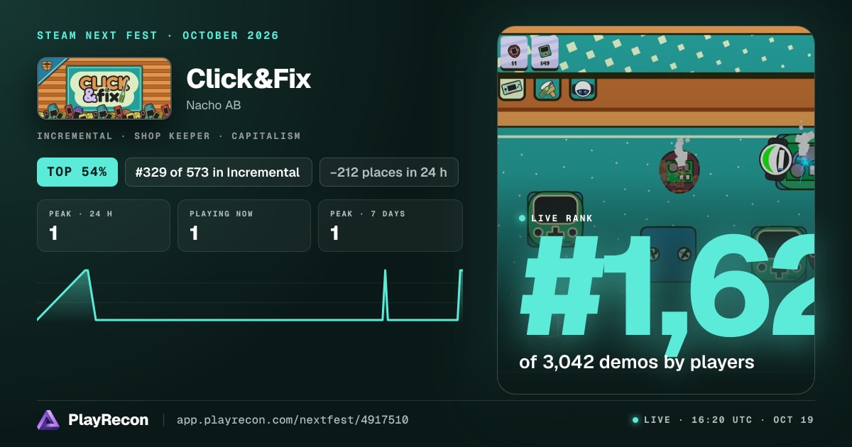Click the PLAYING NOW stat card
The image size is (852, 447).
tap(244, 226)
